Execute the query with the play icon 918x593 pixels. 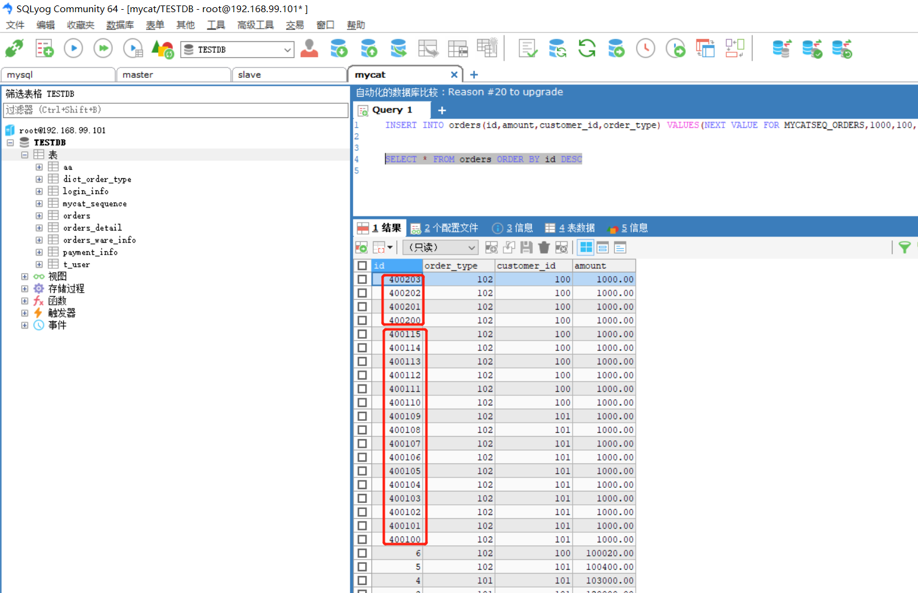click(73, 48)
